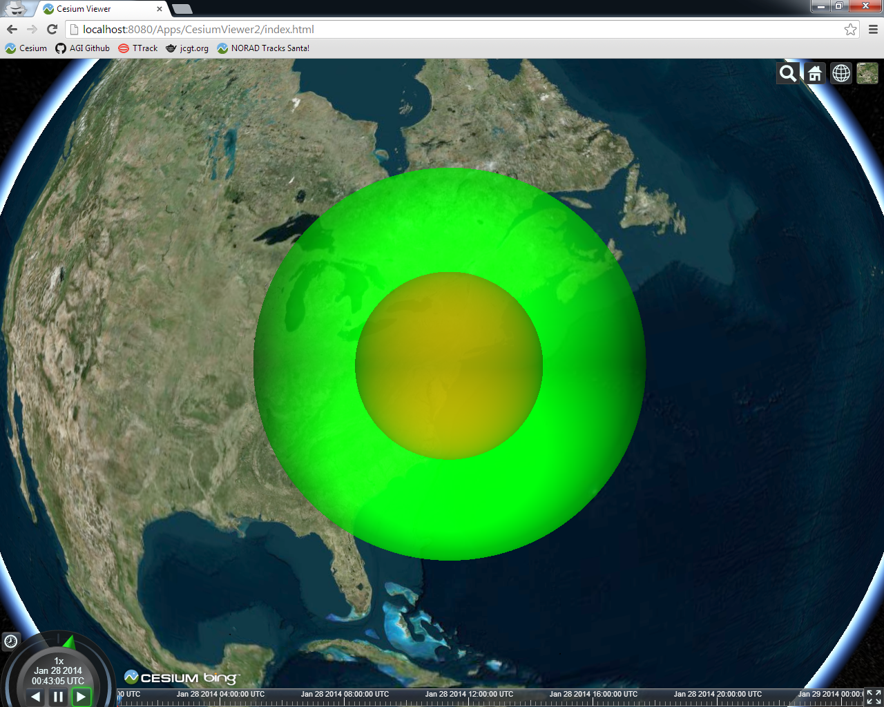Click the browser forward arrow
Screen dimensions: 884x707
click(32, 29)
